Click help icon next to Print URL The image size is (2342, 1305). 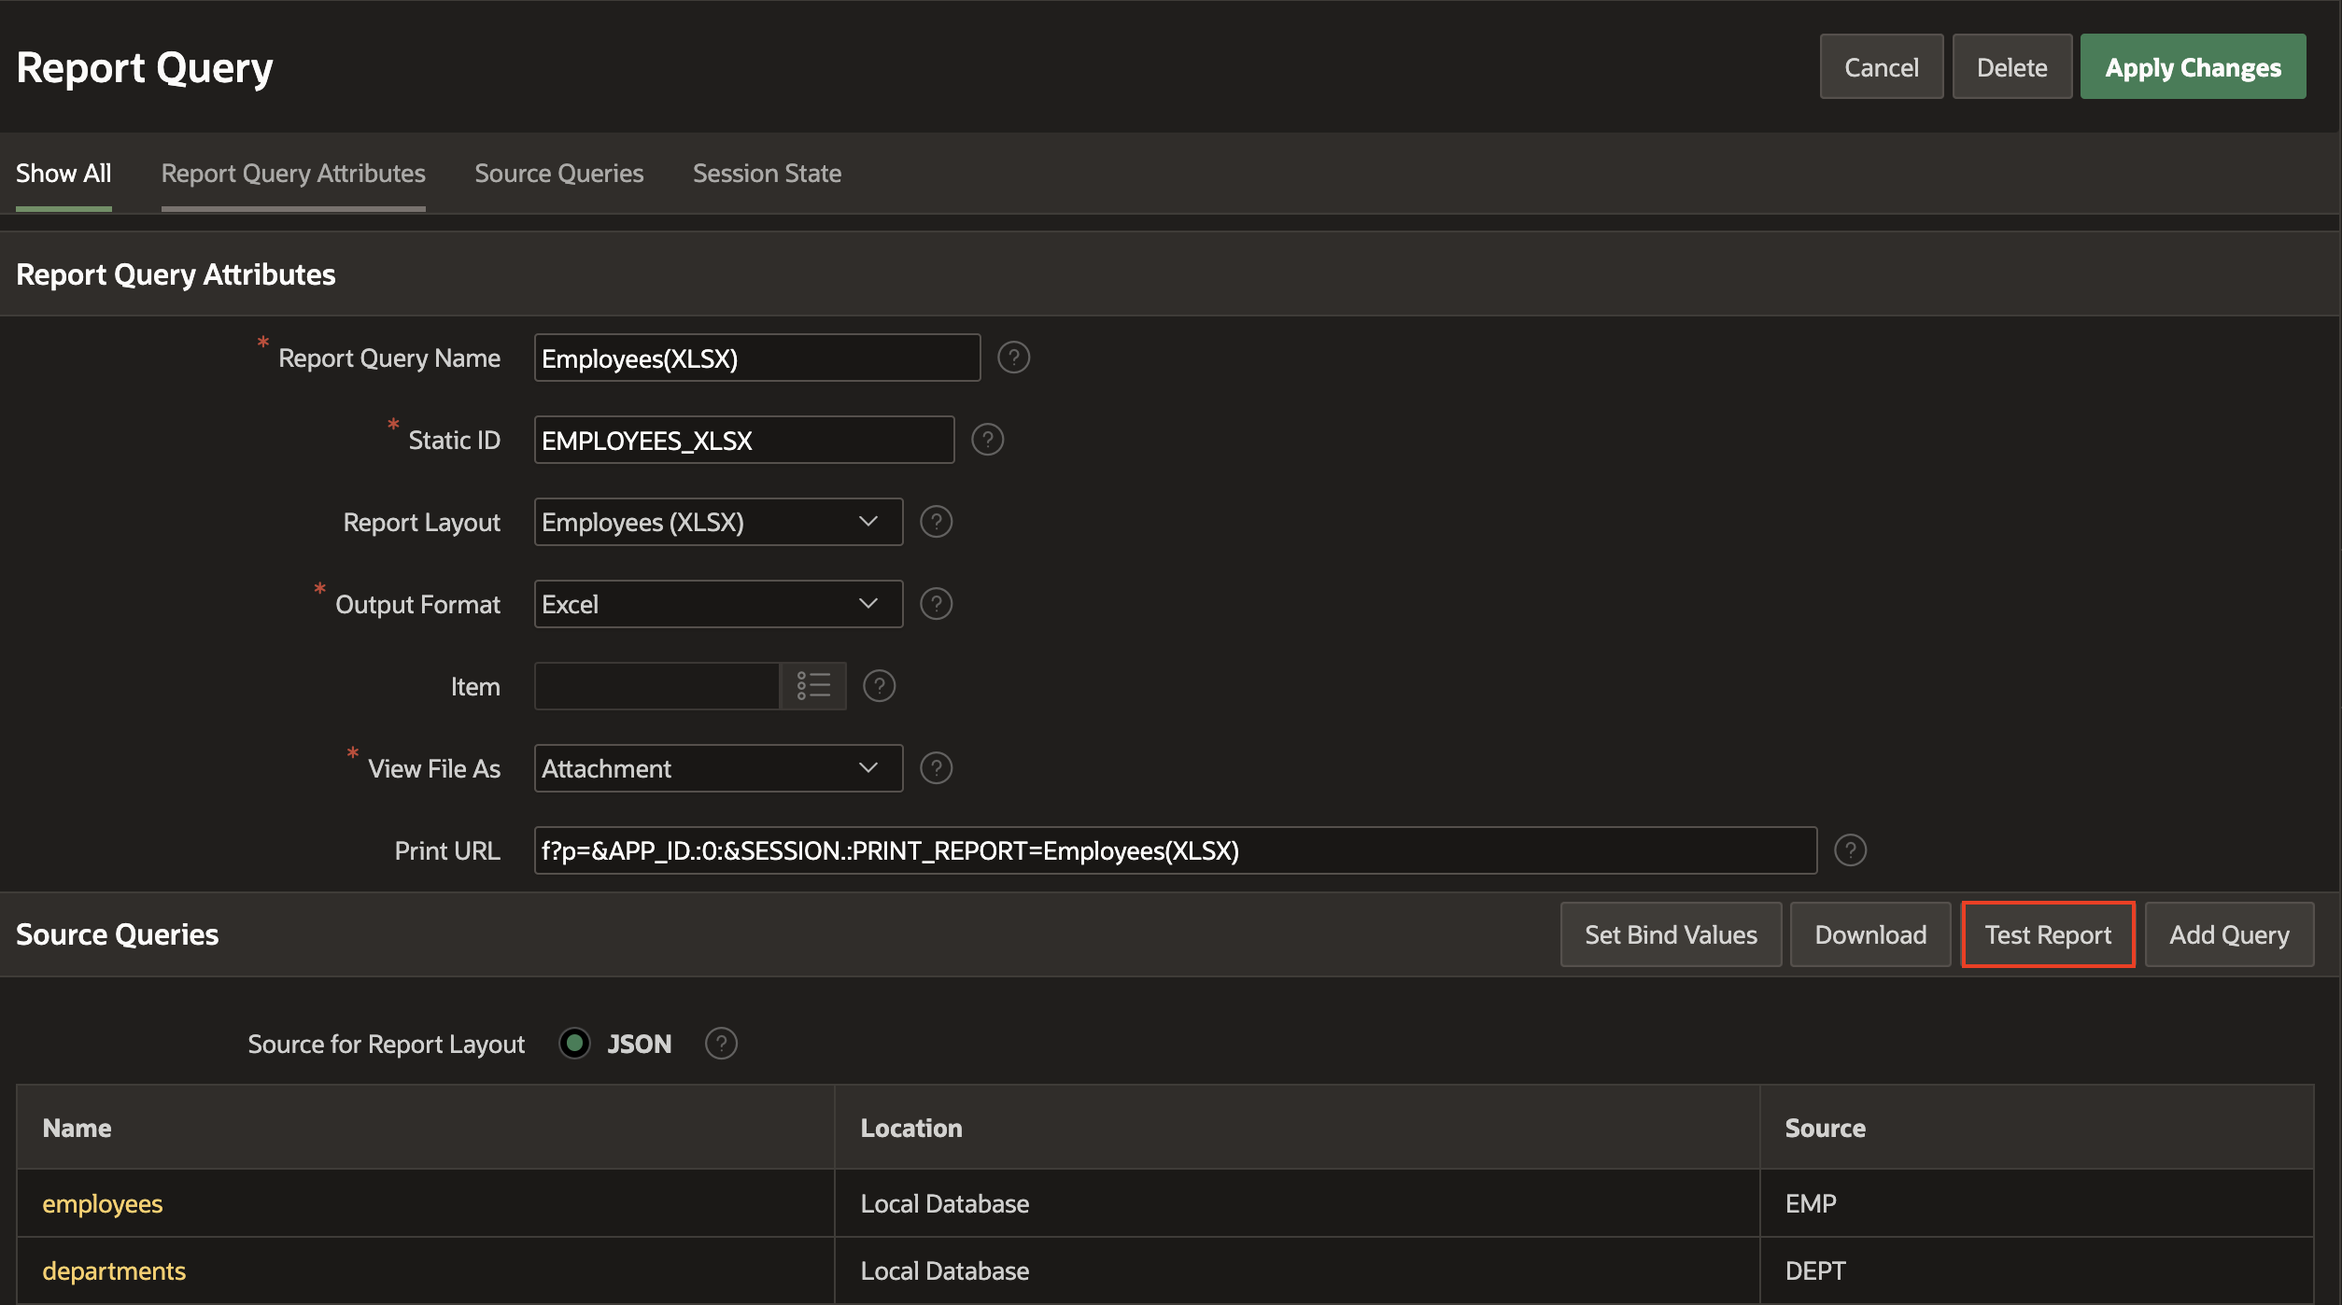(1850, 850)
